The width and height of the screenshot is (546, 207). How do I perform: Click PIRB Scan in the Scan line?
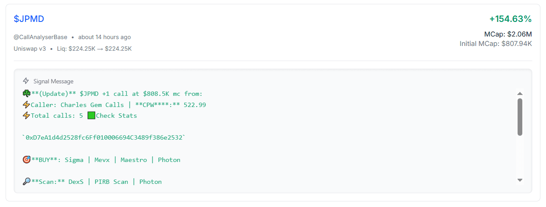coord(112,182)
